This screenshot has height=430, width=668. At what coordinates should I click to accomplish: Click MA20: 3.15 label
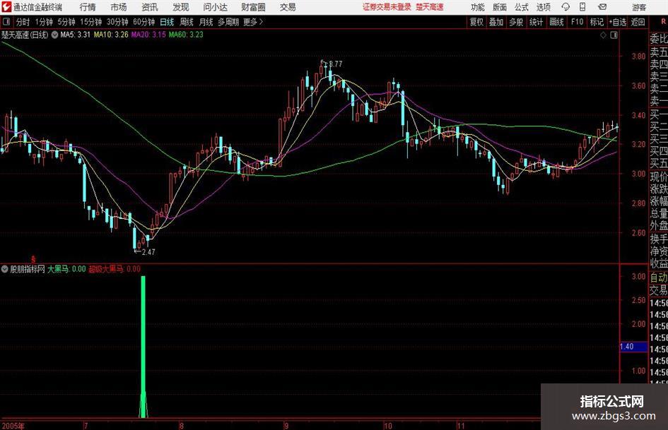click(x=148, y=35)
